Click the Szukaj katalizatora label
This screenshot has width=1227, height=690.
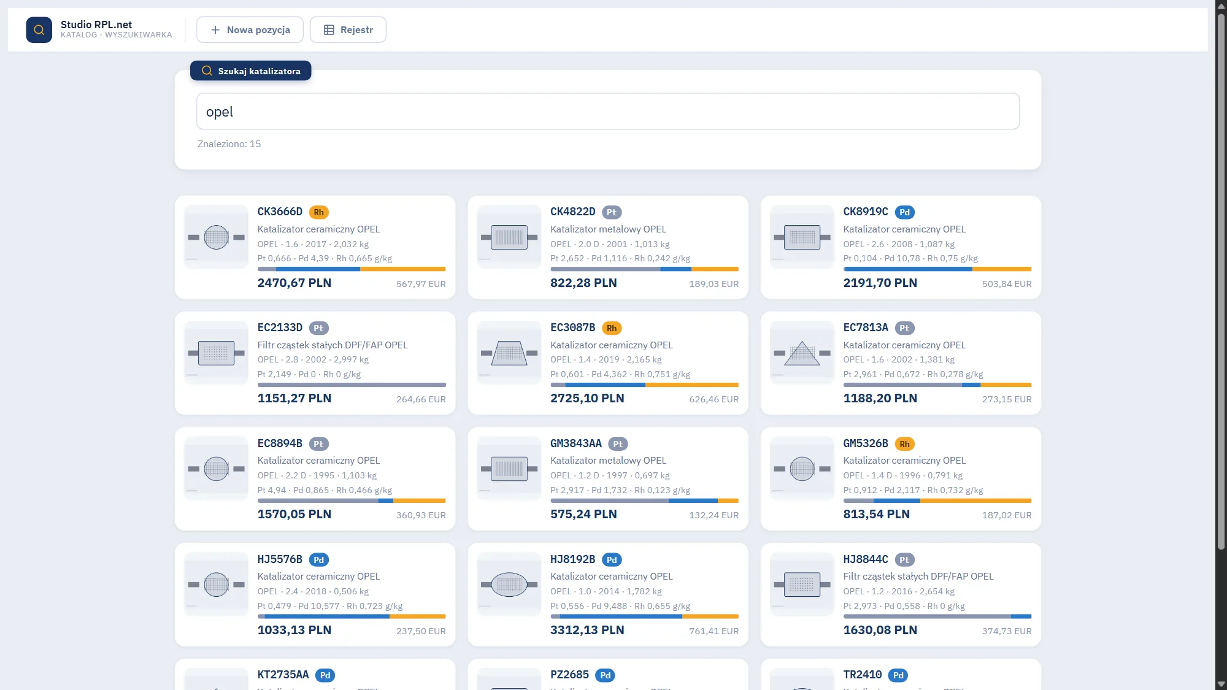(250, 71)
